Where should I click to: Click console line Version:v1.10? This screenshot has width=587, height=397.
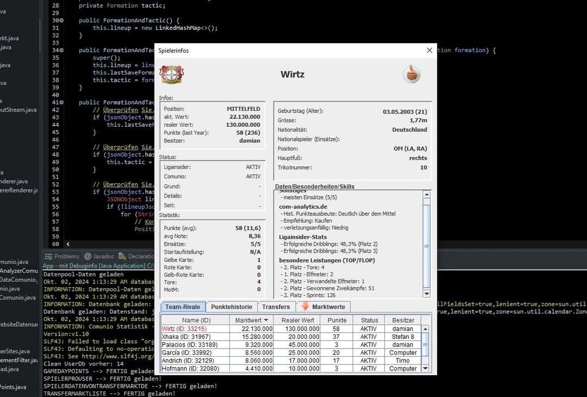pyautogui.click(x=66, y=334)
